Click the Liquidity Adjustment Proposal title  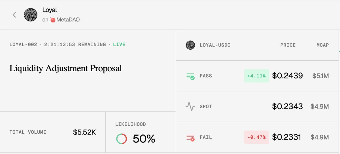pyautogui.click(x=66, y=68)
